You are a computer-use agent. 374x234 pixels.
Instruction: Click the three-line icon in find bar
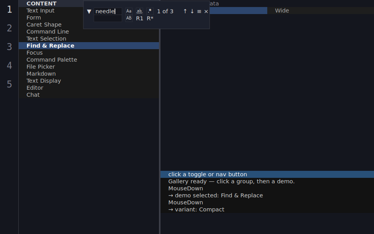(x=199, y=11)
